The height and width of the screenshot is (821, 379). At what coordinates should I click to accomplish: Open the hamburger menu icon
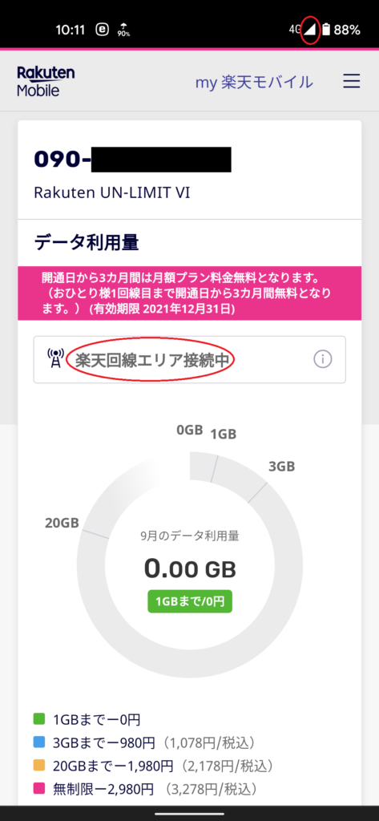coord(351,81)
